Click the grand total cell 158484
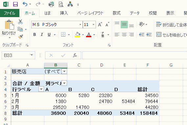Image resolution: width=187 pixels, height=125 pixels. coord(148,113)
